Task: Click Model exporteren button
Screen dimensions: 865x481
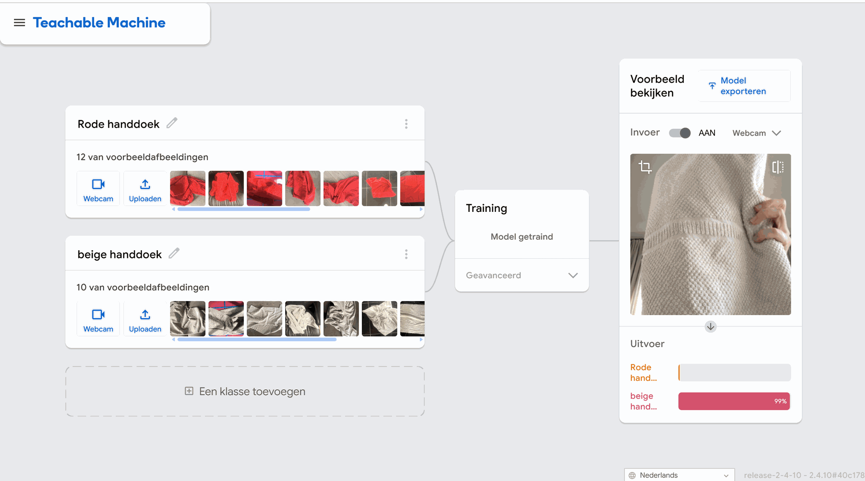Action: click(744, 86)
